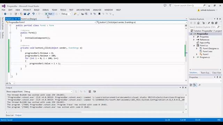Click the feedback speech bubble icon

pyautogui.click(x=165, y=6)
